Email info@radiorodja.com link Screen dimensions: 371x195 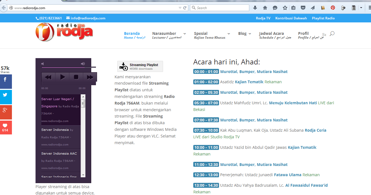pyautogui.click(x=86, y=18)
